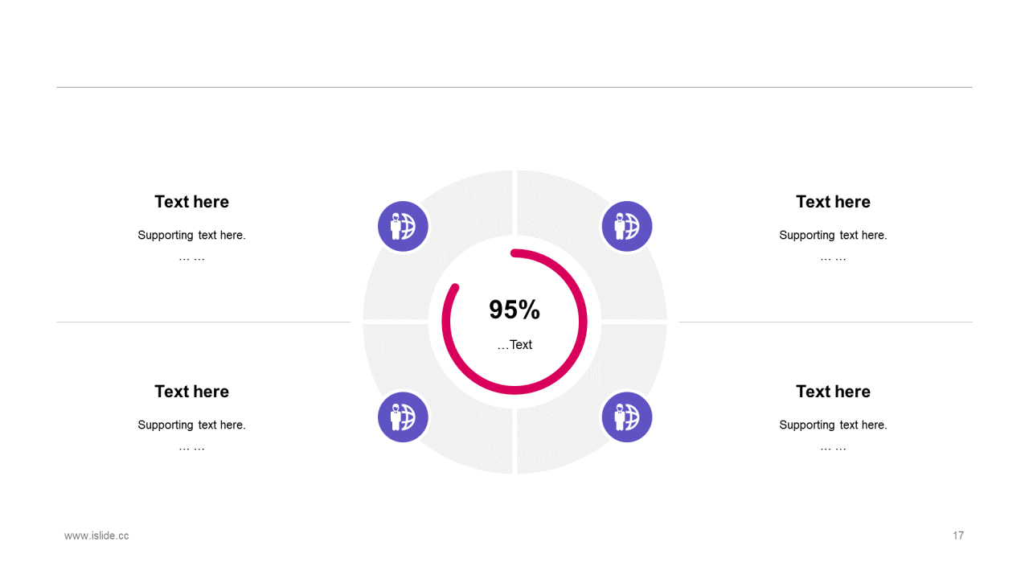The width and height of the screenshot is (1029, 579).
Task: Click top-left "Supporting text here." line
Action: 191,236
